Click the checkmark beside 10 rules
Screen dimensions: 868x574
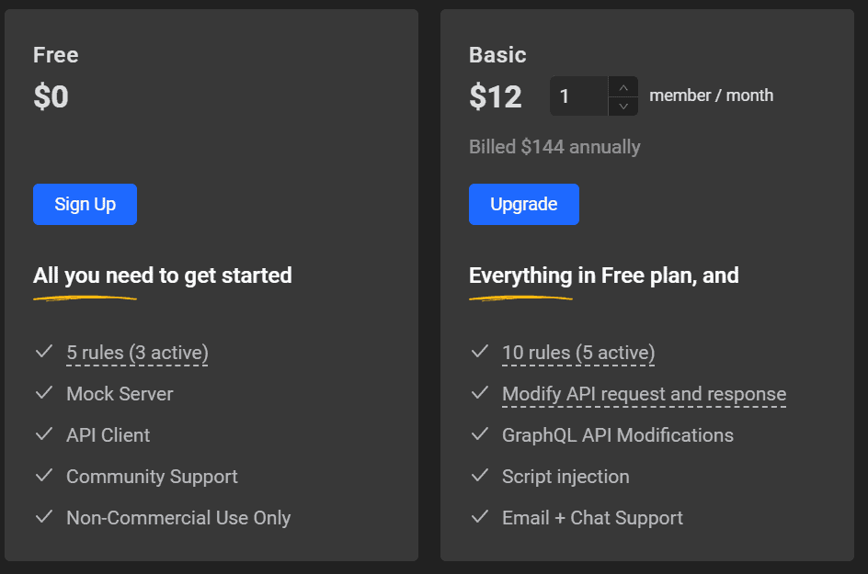pyautogui.click(x=479, y=352)
